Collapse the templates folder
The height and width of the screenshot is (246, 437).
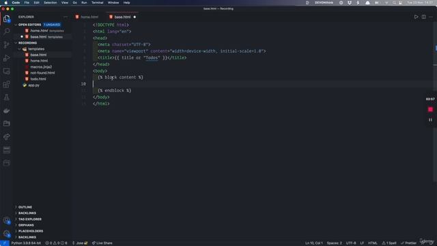(20, 49)
